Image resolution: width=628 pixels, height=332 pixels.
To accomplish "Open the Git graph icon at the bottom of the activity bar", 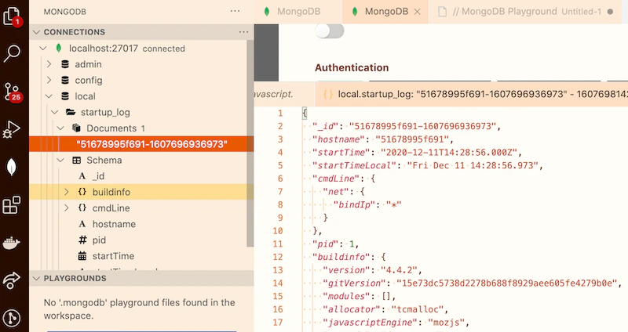I will coord(11,319).
